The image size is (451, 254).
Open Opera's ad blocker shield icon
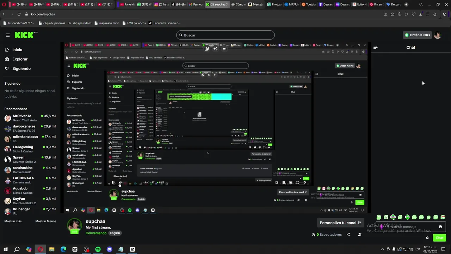pos(400,14)
